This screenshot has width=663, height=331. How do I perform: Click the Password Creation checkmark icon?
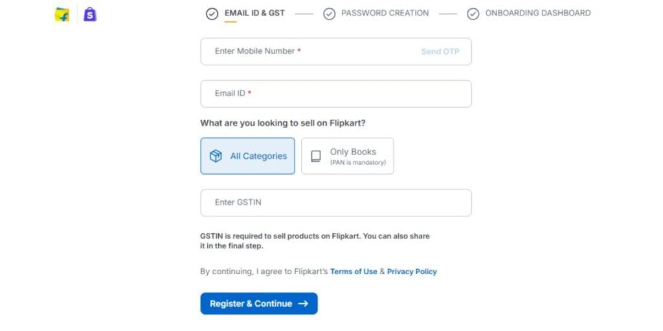[x=329, y=14]
